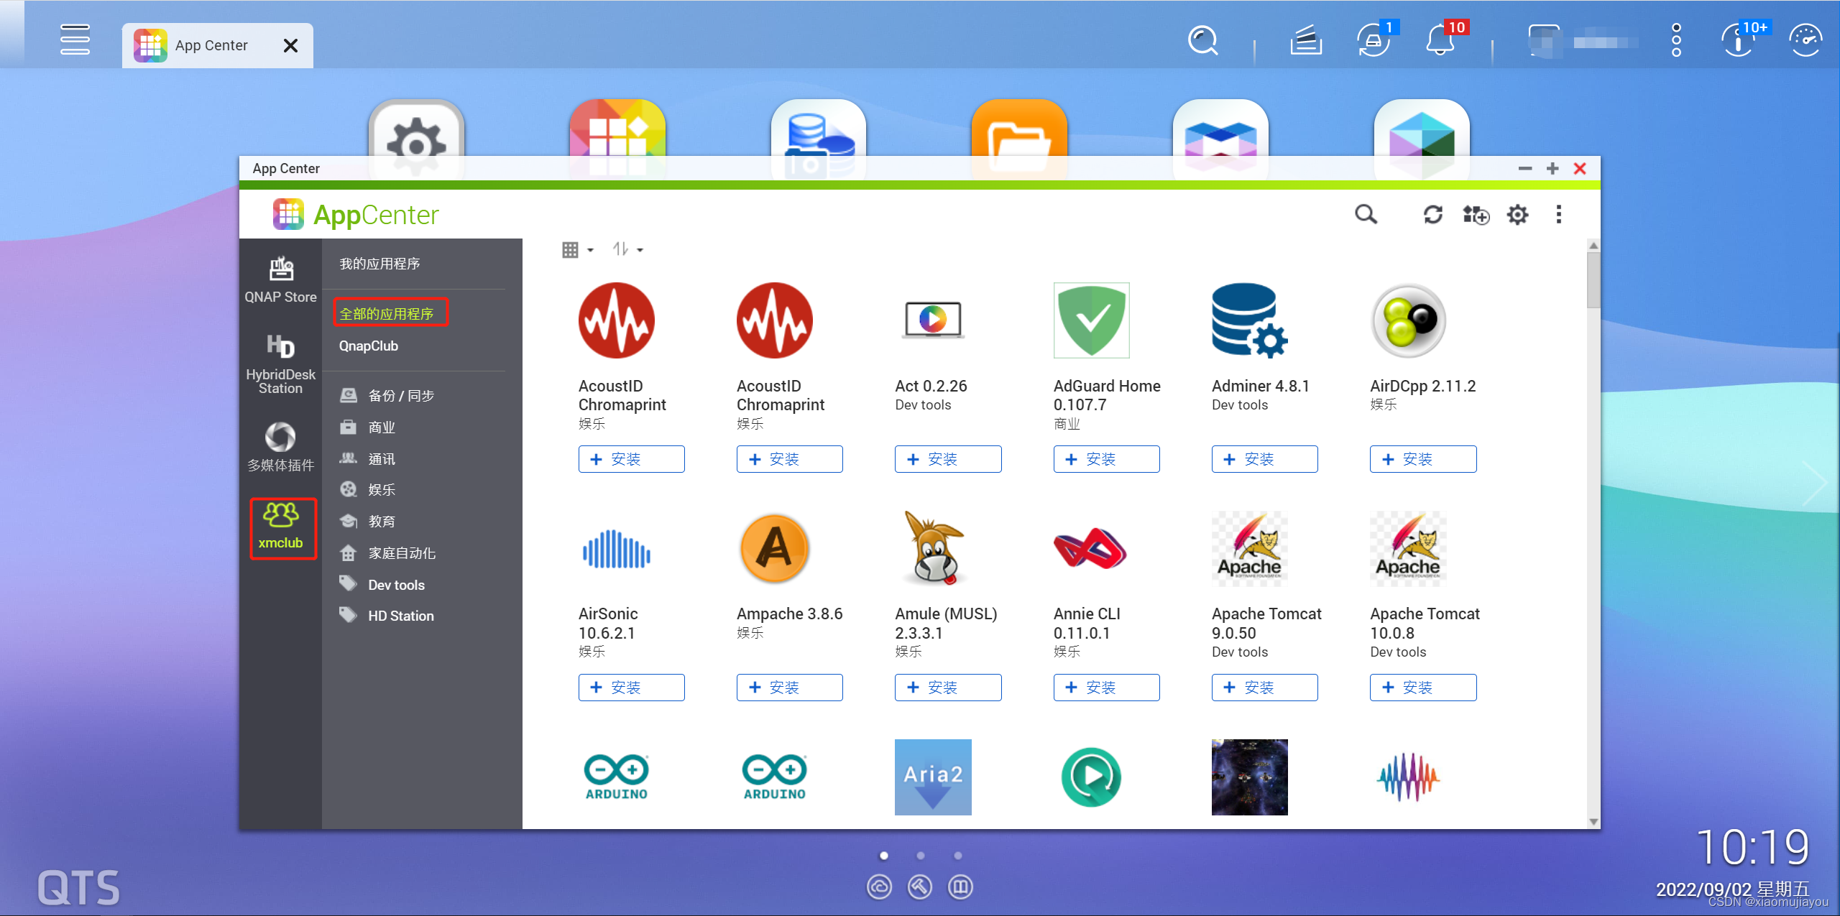Go to second desktop page dot

(921, 856)
